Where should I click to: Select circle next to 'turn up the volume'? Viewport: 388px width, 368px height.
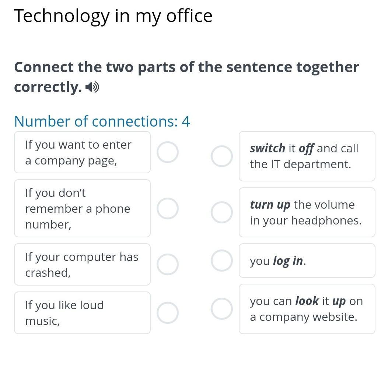[222, 212]
